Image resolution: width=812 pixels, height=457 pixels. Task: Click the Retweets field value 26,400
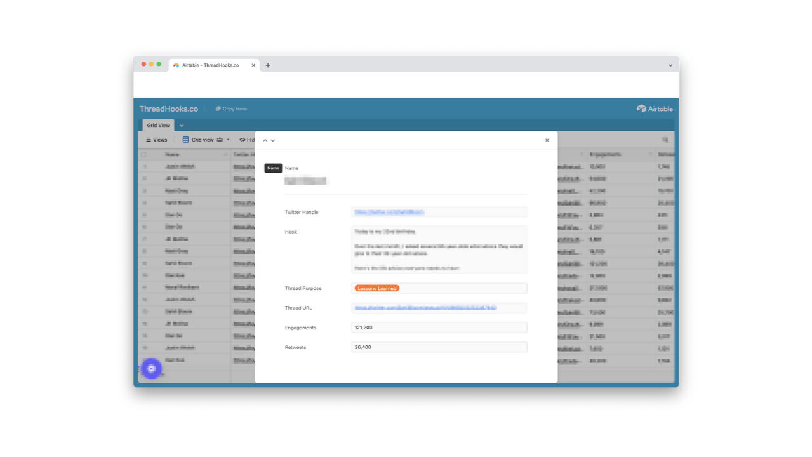(439, 347)
